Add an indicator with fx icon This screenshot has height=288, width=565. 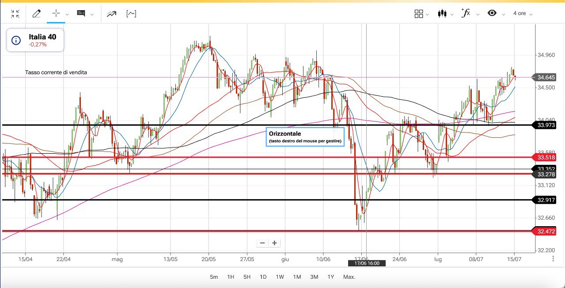(x=465, y=13)
